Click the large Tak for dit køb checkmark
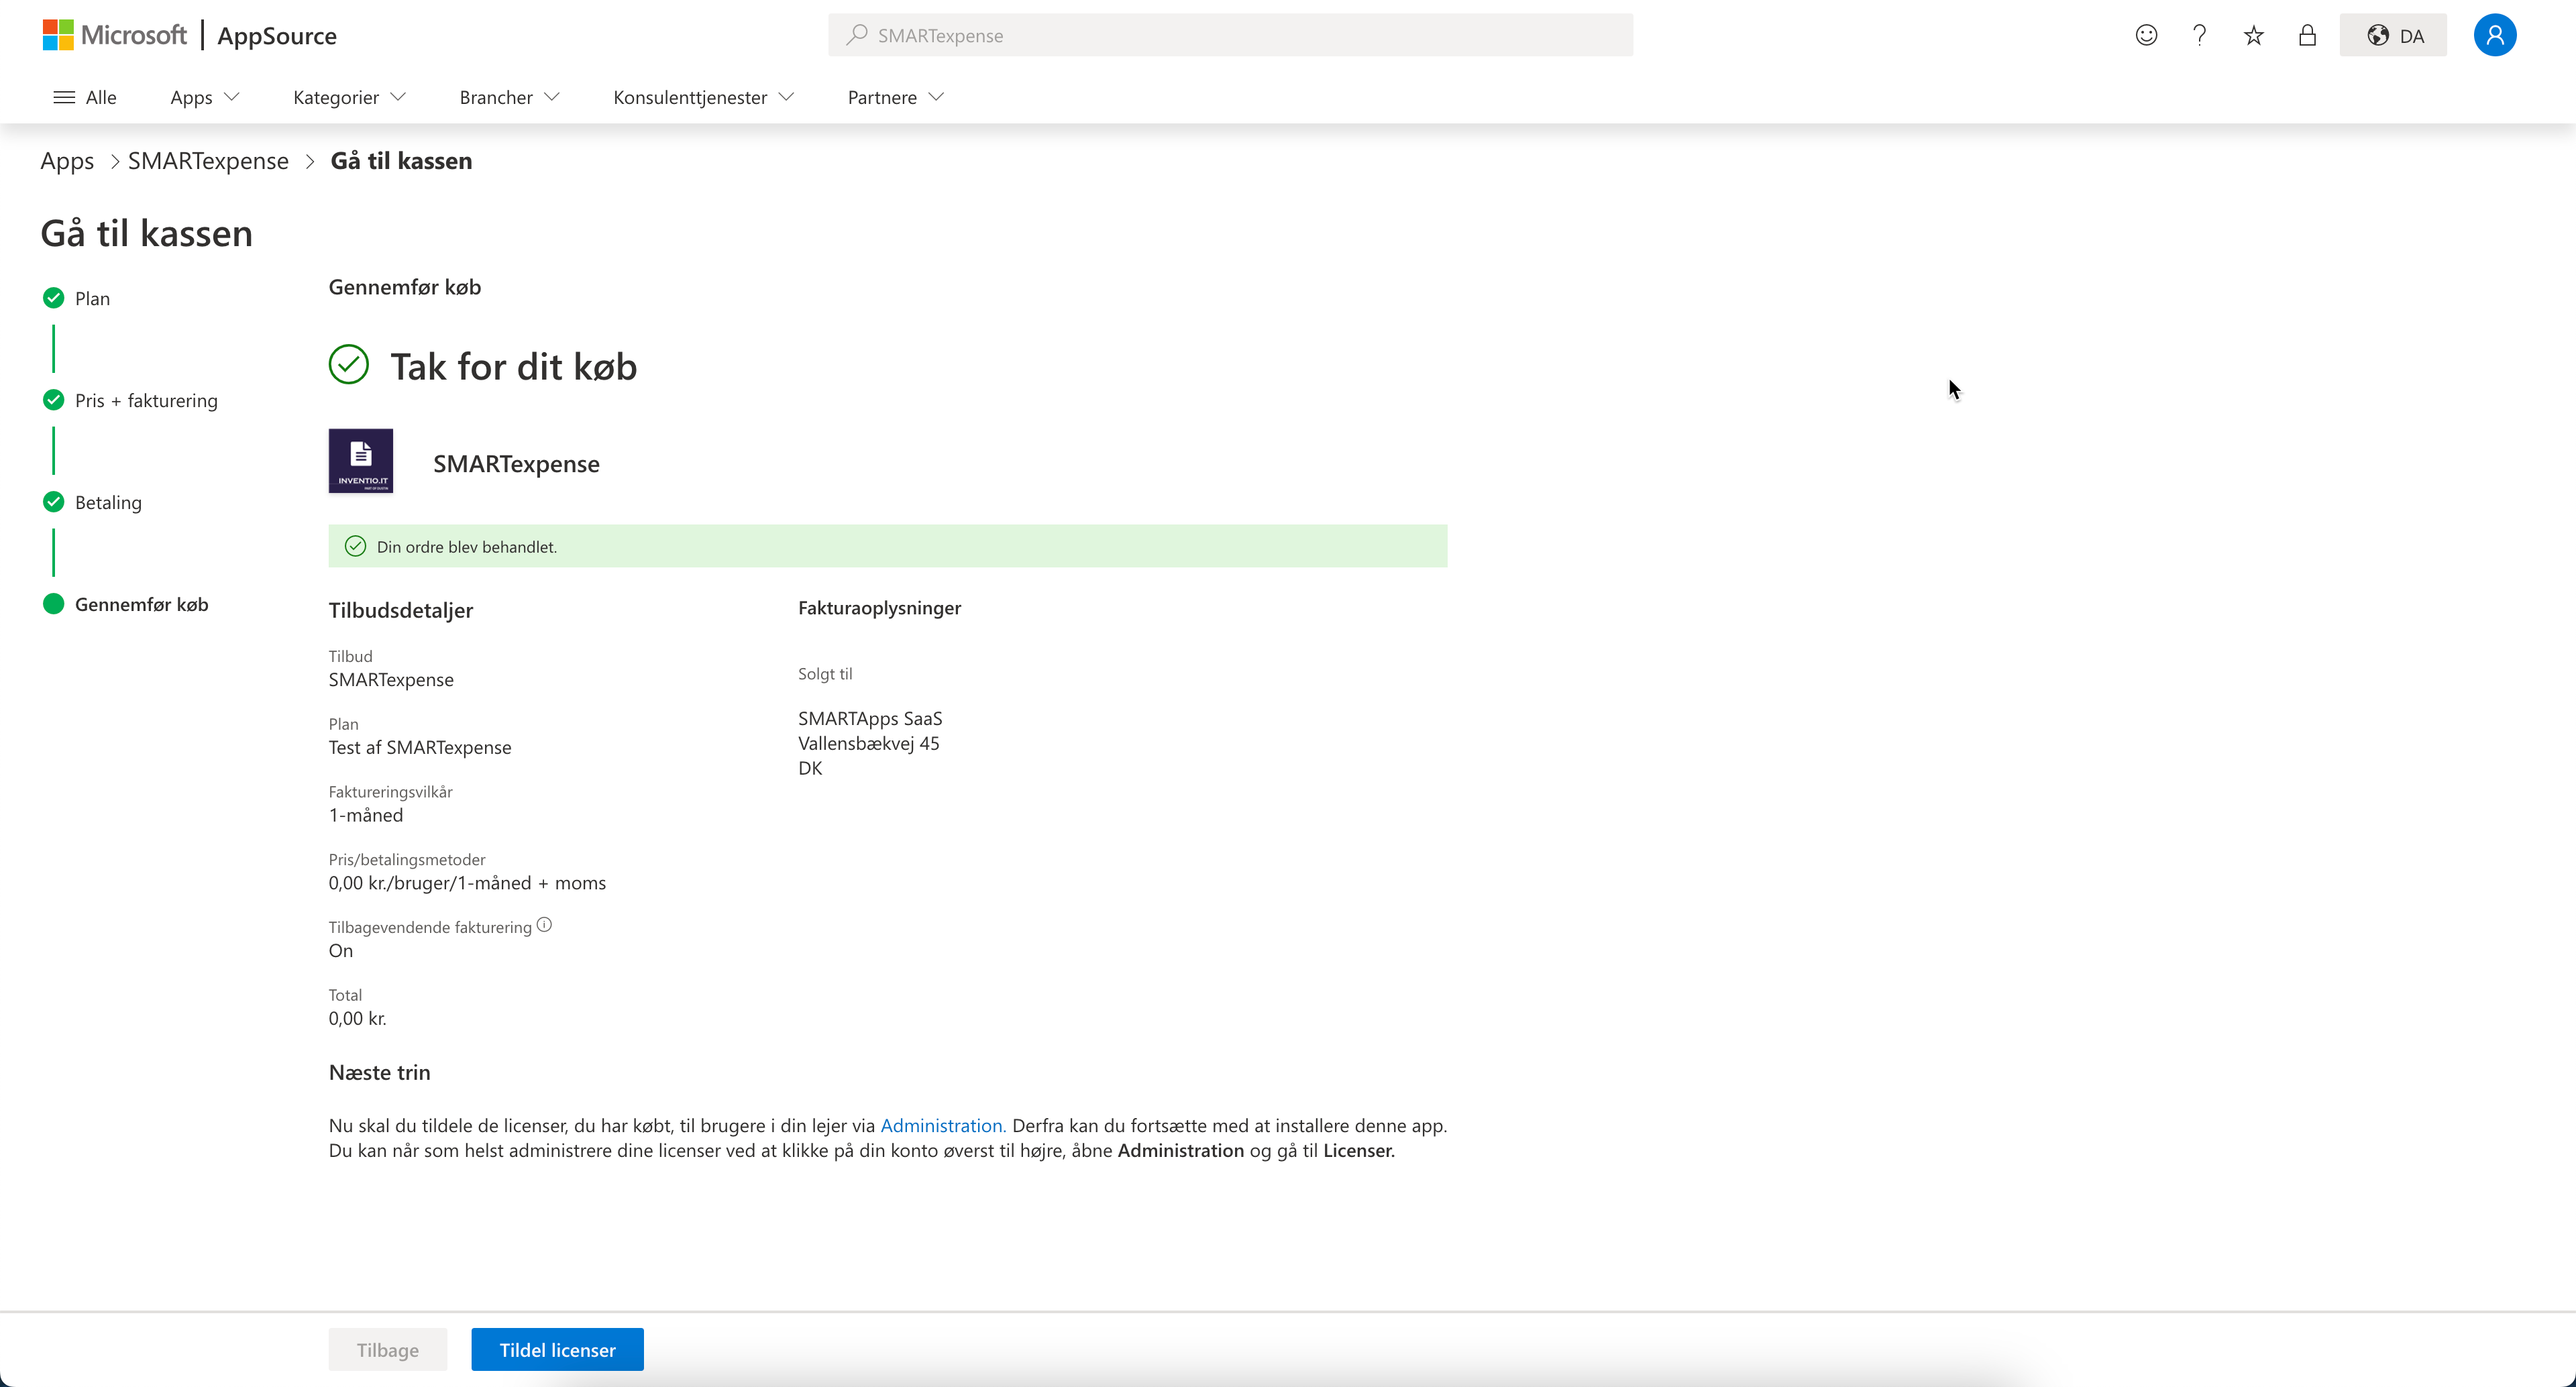Screen dimensions: 2576x1387 [x=349, y=364]
